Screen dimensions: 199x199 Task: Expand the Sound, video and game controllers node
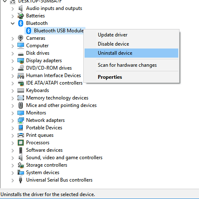click(x=12, y=158)
